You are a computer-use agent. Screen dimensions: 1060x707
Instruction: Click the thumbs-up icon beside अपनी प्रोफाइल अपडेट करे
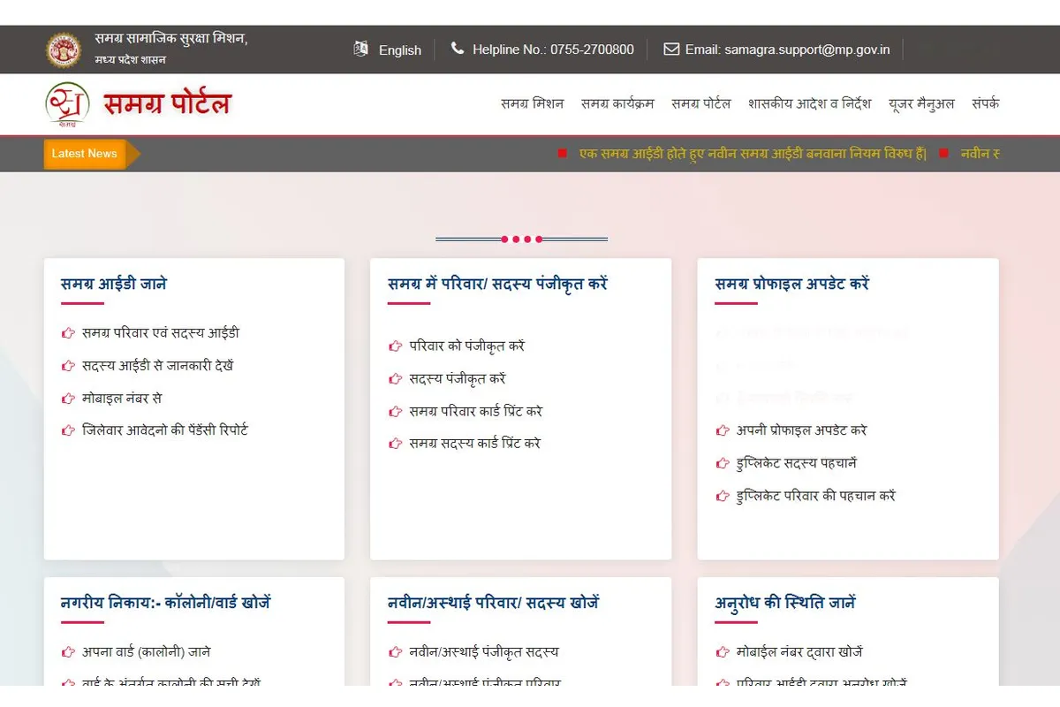[722, 430]
